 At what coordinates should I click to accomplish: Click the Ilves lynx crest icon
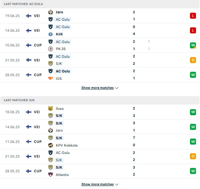tap(50, 109)
